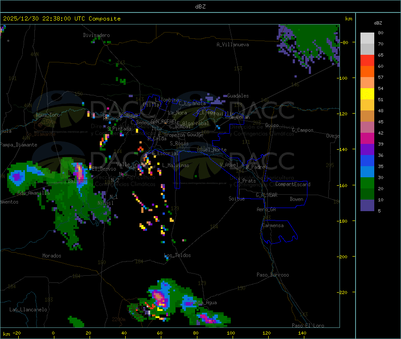This screenshot has width=401, height=339.
Task: Click the G_ALVEAR map label
Action: coord(266,195)
